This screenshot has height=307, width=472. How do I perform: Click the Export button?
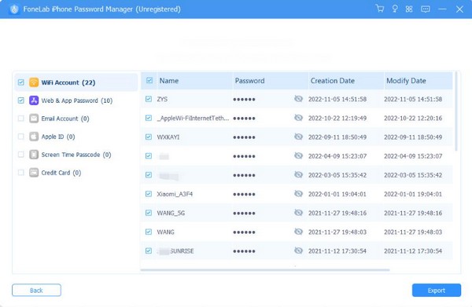click(436, 291)
